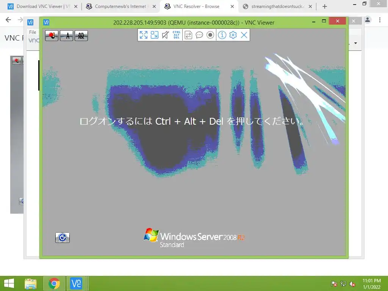Close the Computernewb's Internet tab
388x291 pixels.
pyautogui.click(x=154, y=6)
